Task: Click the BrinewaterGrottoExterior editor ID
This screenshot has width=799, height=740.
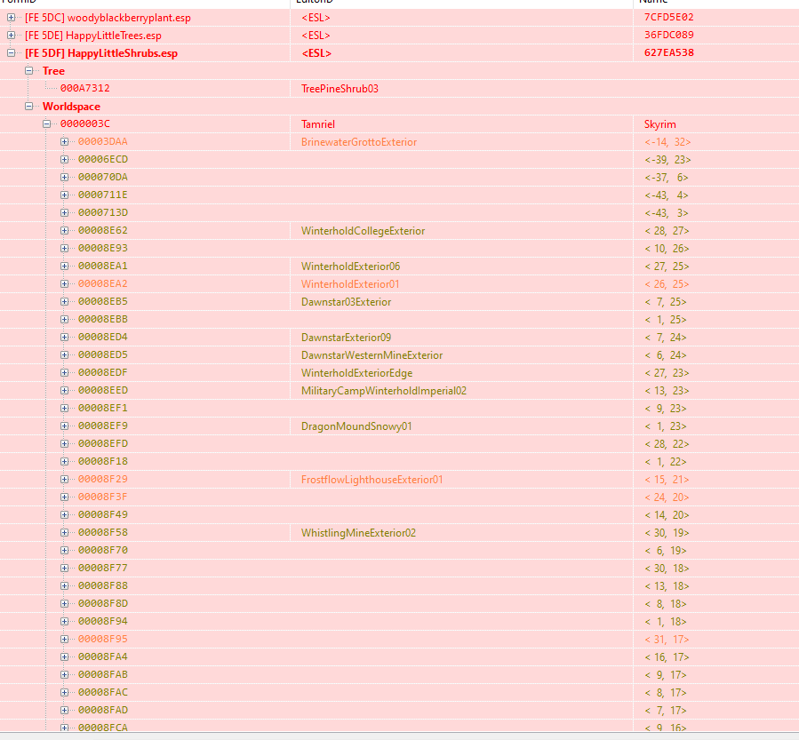Action: pos(359,142)
